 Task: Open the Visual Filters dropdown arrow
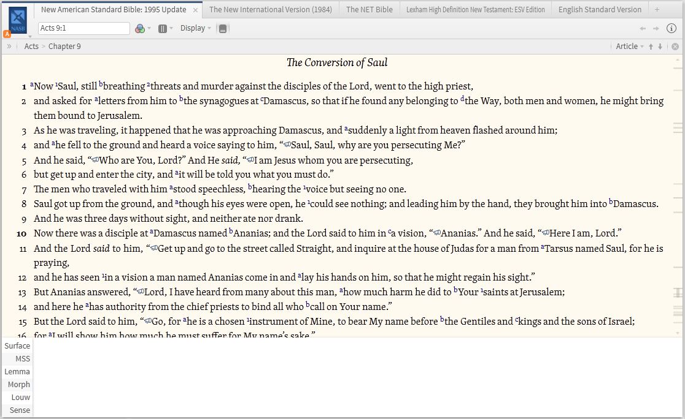point(149,28)
